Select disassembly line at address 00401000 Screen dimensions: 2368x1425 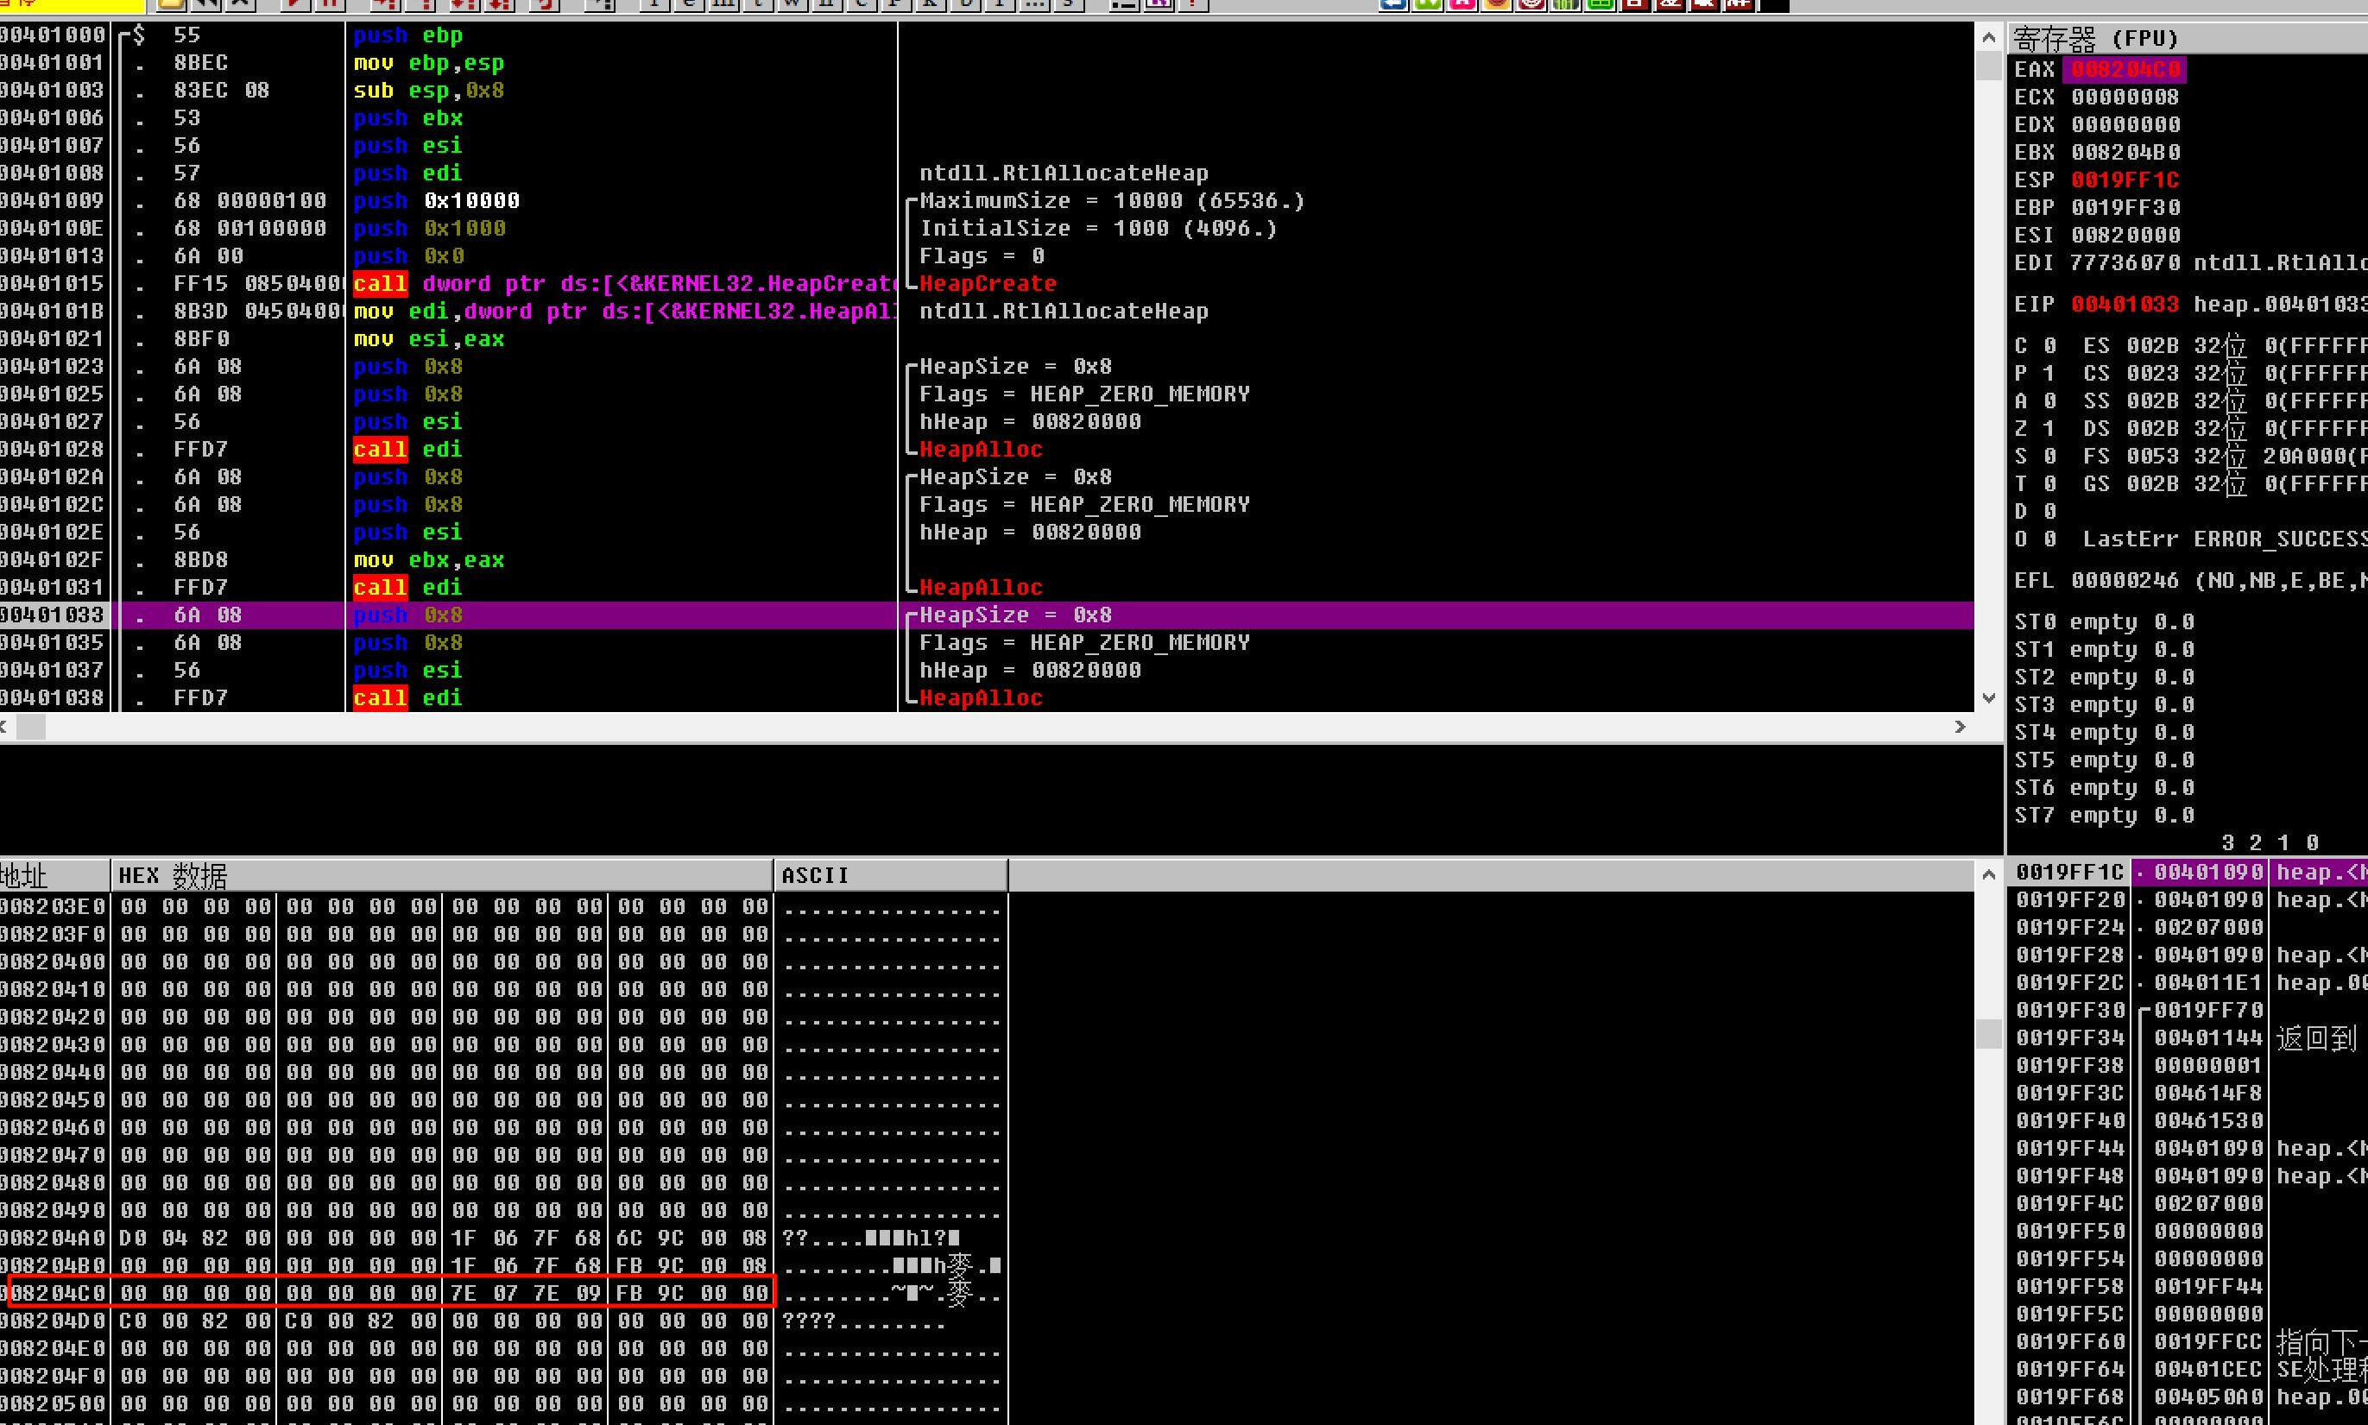click(986, 35)
